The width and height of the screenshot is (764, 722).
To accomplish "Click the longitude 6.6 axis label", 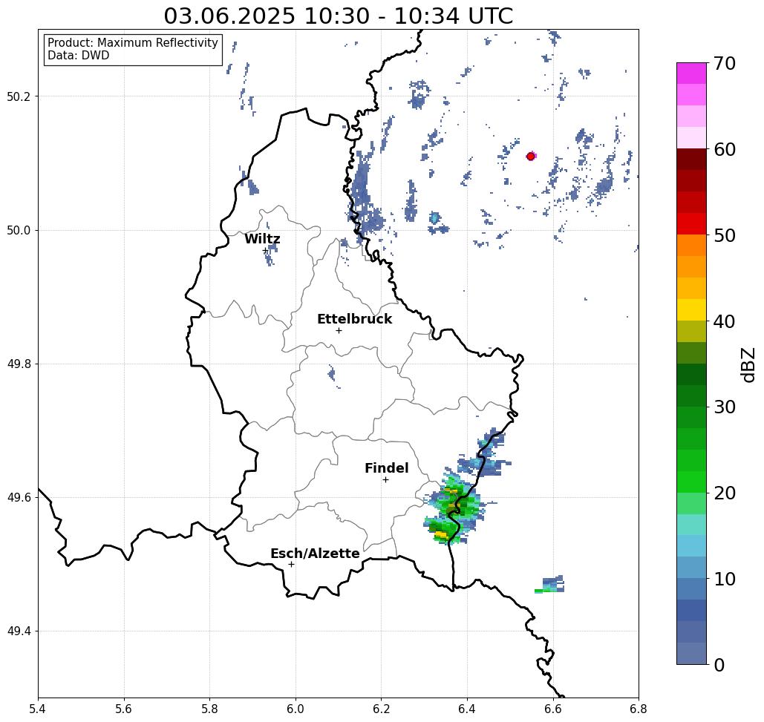I will [x=552, y=709].
